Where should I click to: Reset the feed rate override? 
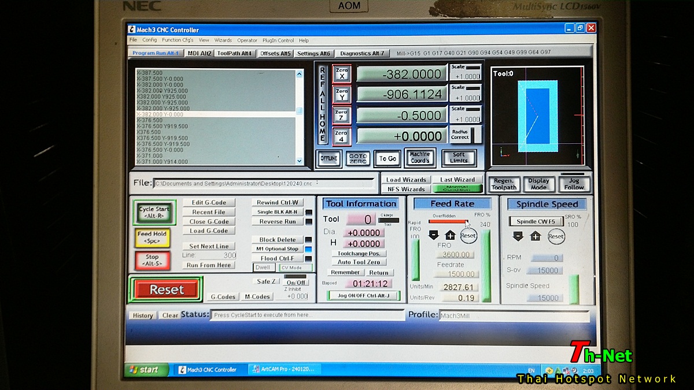pyautogui.click(x=468, y=236)
